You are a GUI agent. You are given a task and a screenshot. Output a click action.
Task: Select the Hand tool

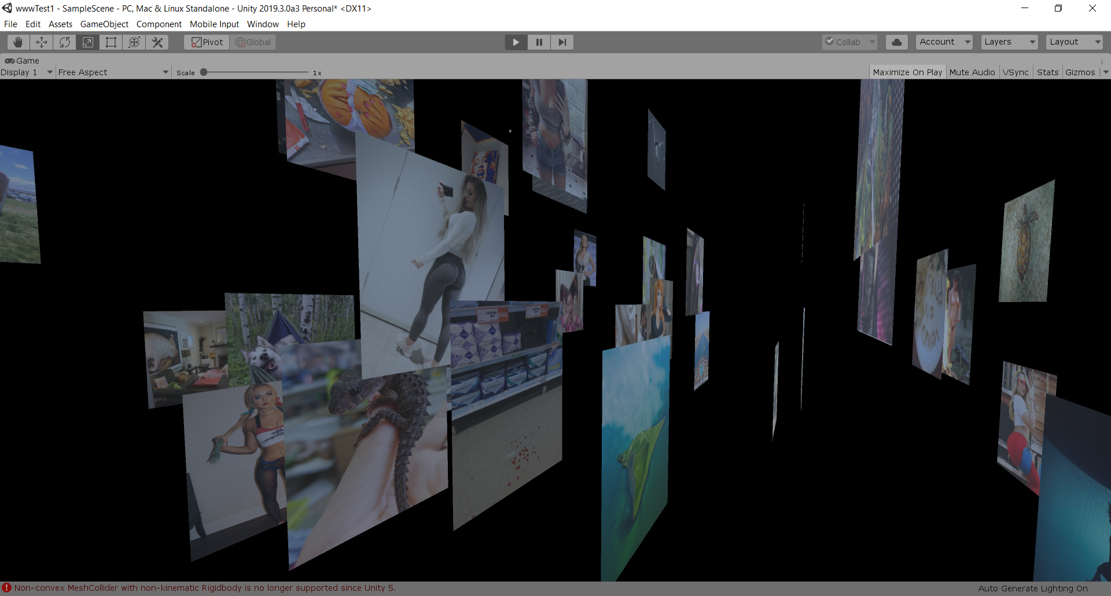[x=19, y=42]
